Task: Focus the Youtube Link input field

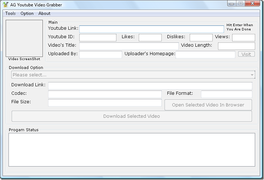Action: 151,29
